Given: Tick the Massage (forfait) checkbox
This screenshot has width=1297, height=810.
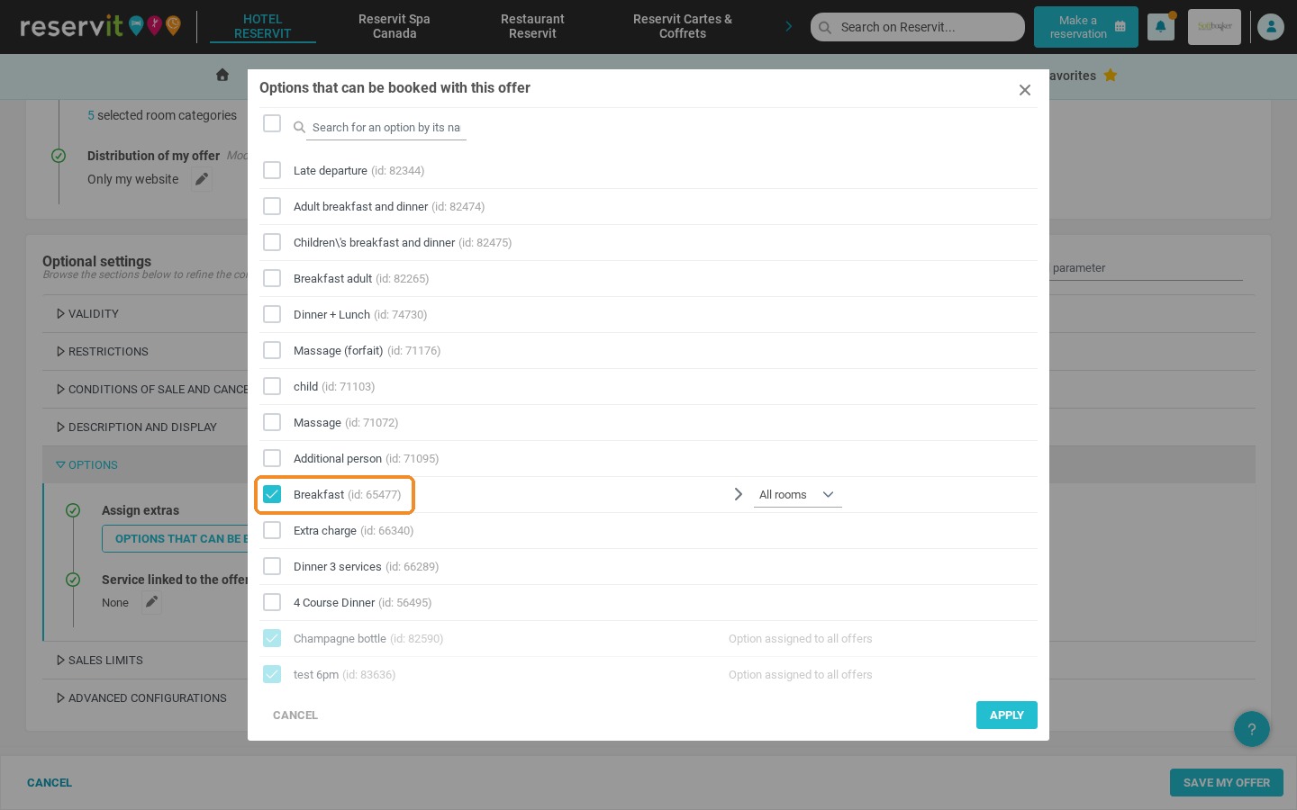Looking at the screenshot, I should pyautogui.click(x=272, y=350).
